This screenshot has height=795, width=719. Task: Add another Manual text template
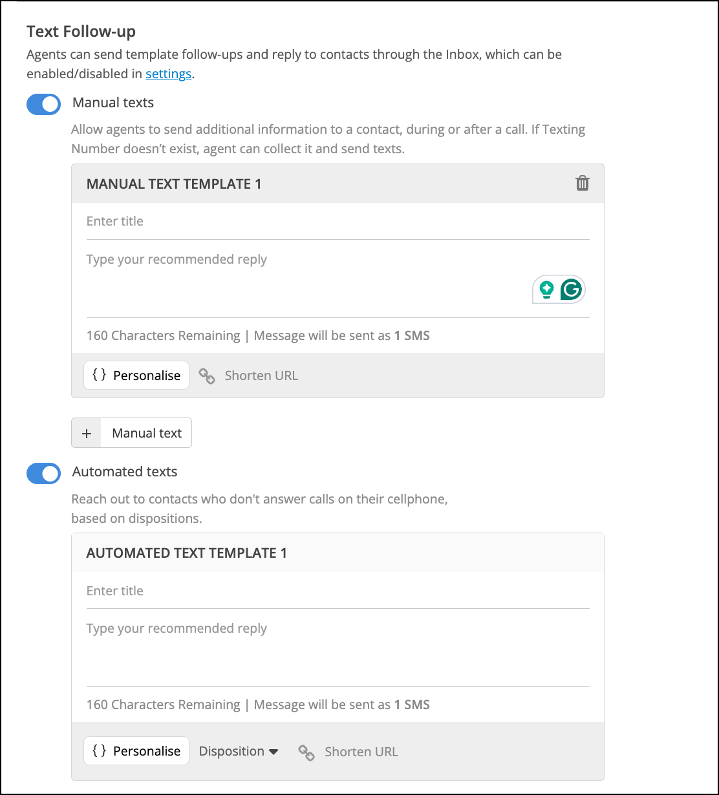coord(132,433)
